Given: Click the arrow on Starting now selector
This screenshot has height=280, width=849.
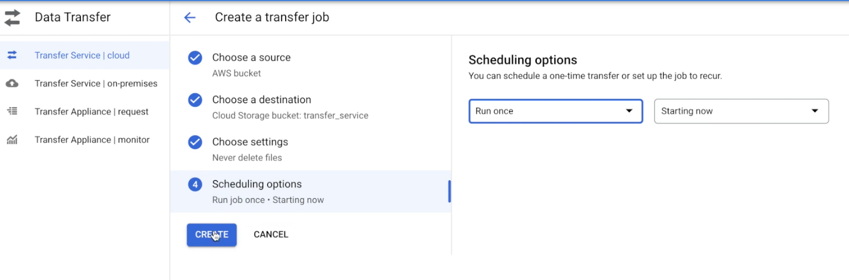Looking at the screenshot, I should [x=815, y=111].
